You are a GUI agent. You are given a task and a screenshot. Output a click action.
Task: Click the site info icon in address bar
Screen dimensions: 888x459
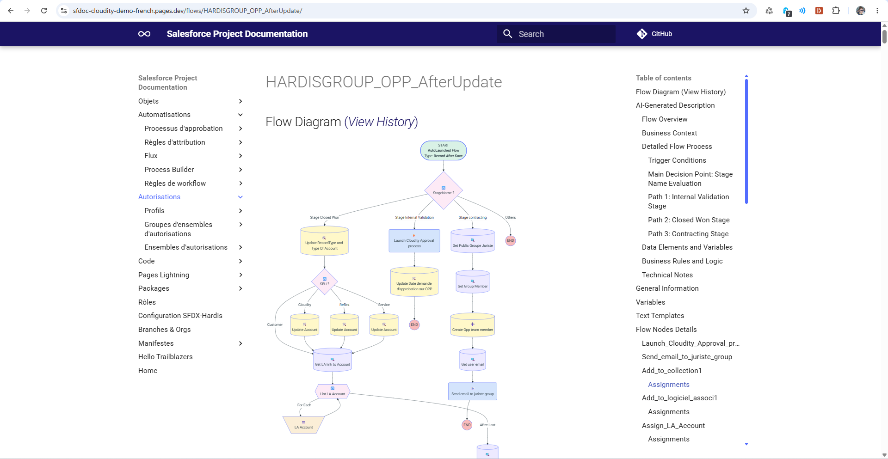point(64,11)
